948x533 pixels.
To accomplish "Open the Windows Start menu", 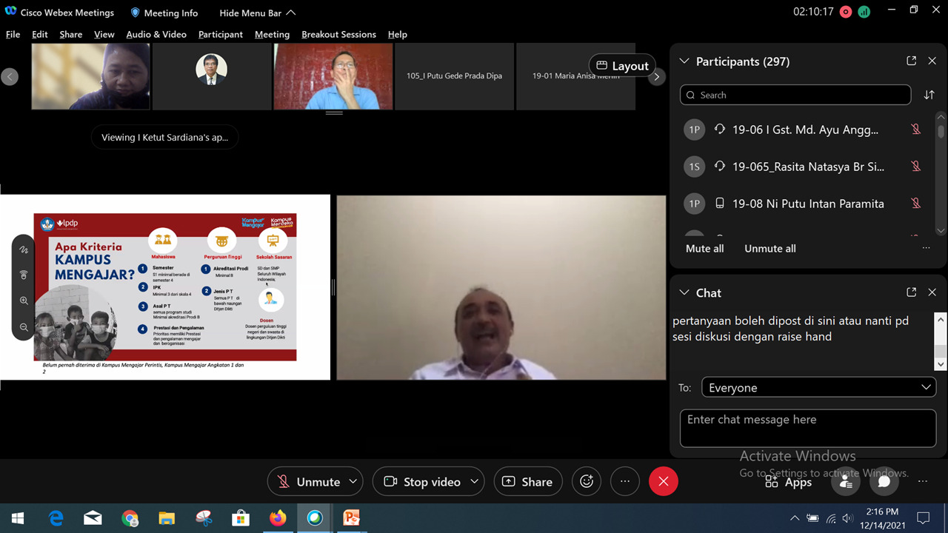I will click(x=18, y=518).
